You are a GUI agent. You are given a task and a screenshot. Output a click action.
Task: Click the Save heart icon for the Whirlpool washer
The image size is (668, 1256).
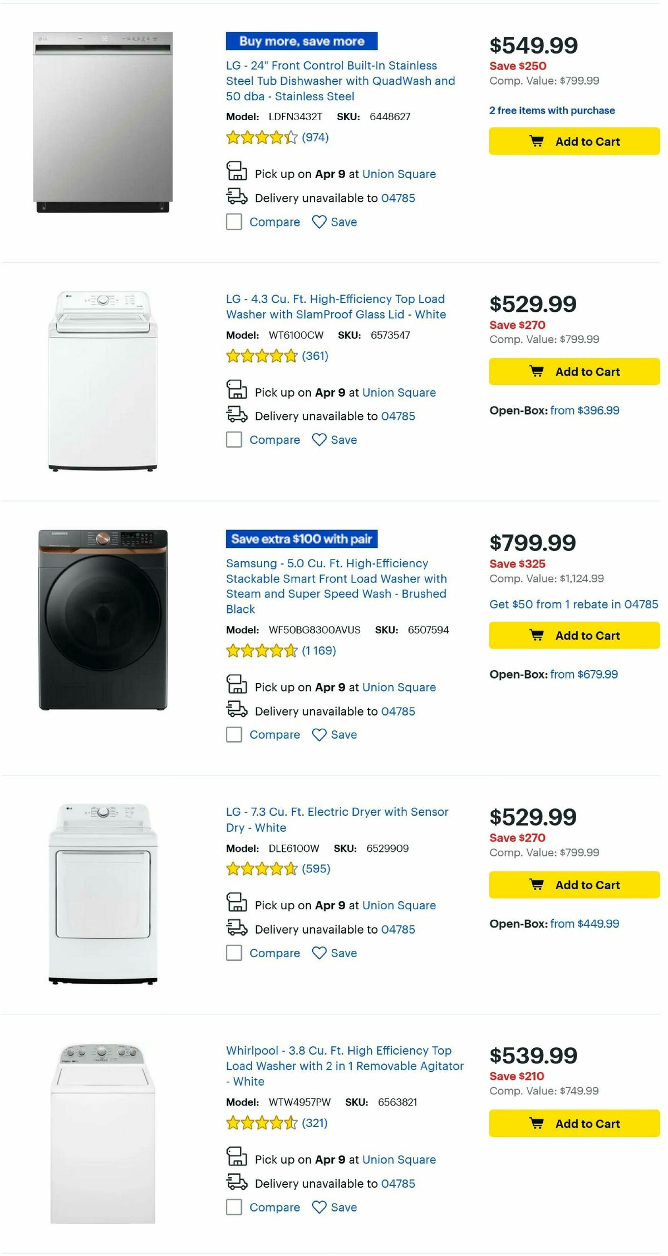tap(318, 1206)
